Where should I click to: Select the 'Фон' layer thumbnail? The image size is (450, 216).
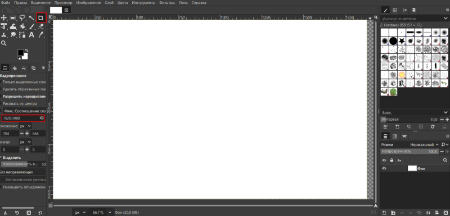pyautogui.click(x=412, y=168)
